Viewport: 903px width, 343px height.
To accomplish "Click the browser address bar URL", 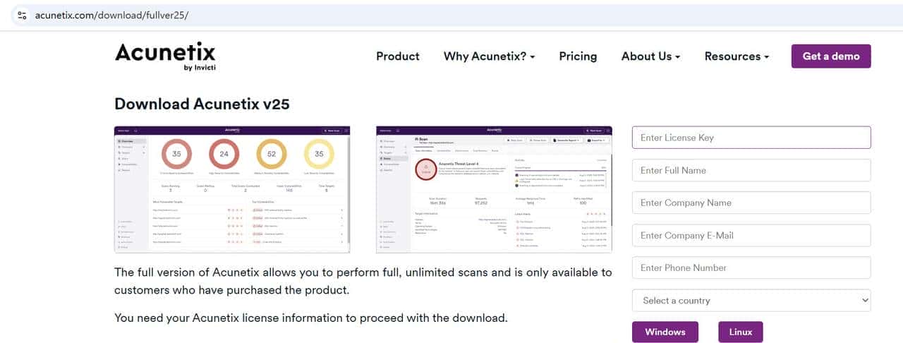I will (111, 15).
